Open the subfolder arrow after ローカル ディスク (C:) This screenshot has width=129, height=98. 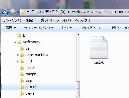click(69, 12)
